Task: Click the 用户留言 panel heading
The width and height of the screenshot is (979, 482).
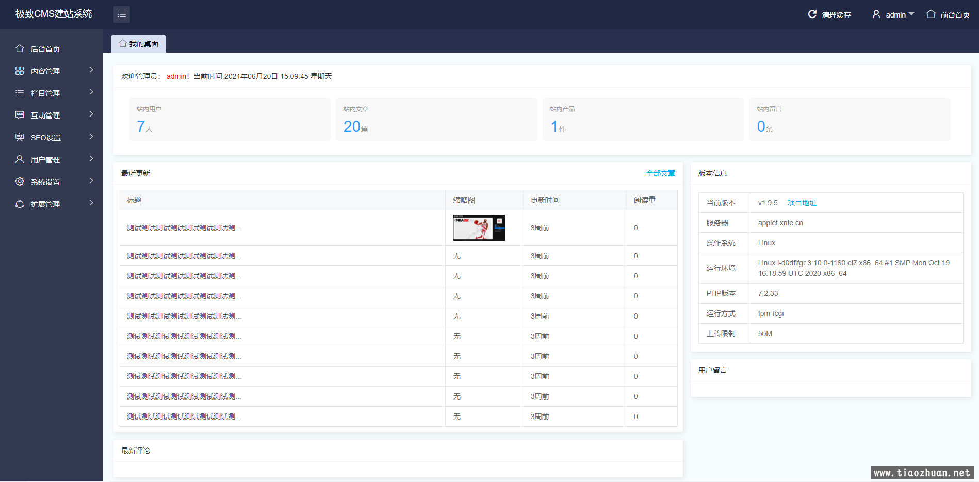Action: click(713, 370)
